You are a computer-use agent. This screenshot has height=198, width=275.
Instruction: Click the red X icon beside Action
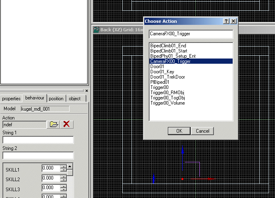[x=66, y=124]
